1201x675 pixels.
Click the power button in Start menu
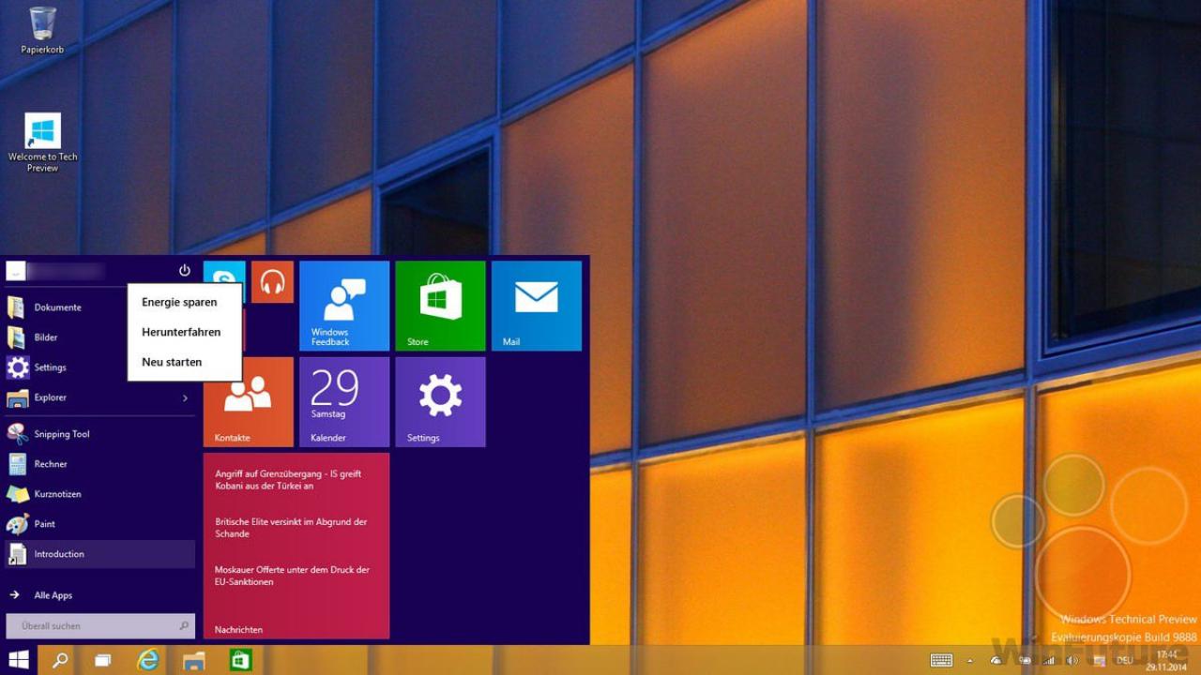tap(184, 271)
